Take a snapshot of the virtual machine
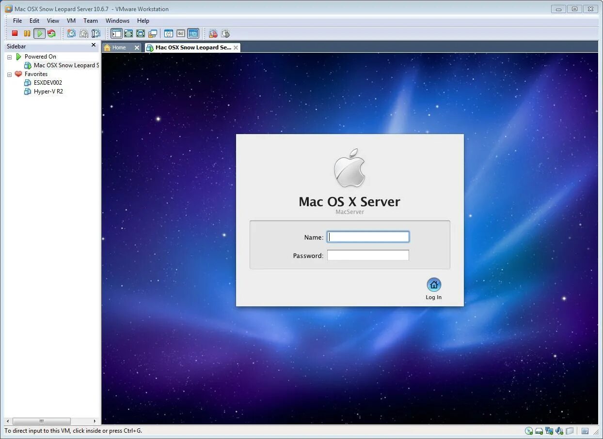The width and height of the screenshot is (603, 439). [71, 33]
